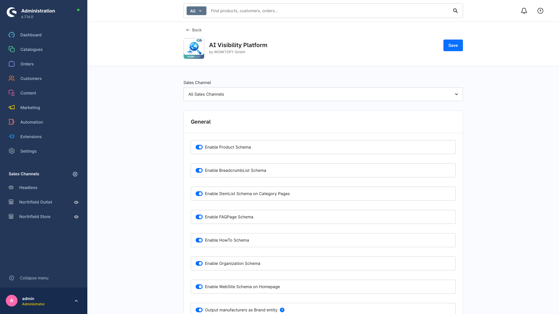Open the Northfield Outlet sales channel
Viewport: 559px width, 314px height.
pos(36,202)
